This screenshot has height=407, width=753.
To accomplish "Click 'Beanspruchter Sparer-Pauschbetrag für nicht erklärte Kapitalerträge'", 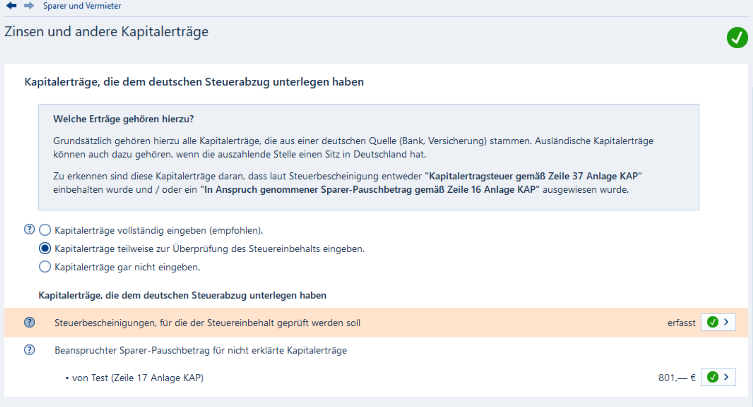I will 201,350.
